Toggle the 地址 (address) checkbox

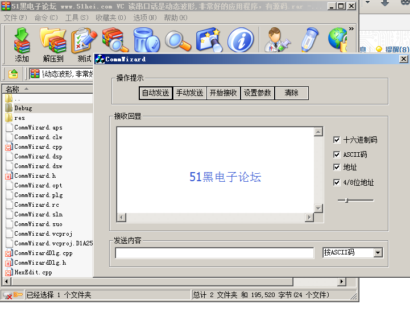click(x=337, y=167)
